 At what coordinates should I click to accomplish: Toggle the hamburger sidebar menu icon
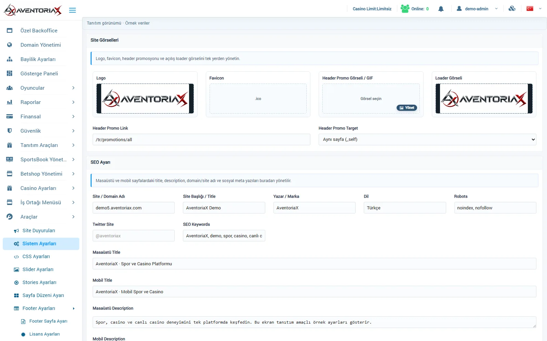(x=72, y=10)
